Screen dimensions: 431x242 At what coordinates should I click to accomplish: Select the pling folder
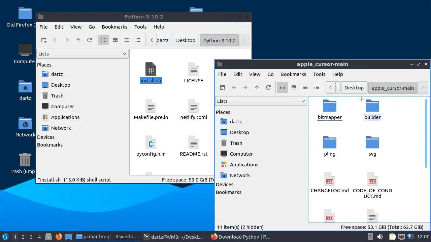[330, 146]
